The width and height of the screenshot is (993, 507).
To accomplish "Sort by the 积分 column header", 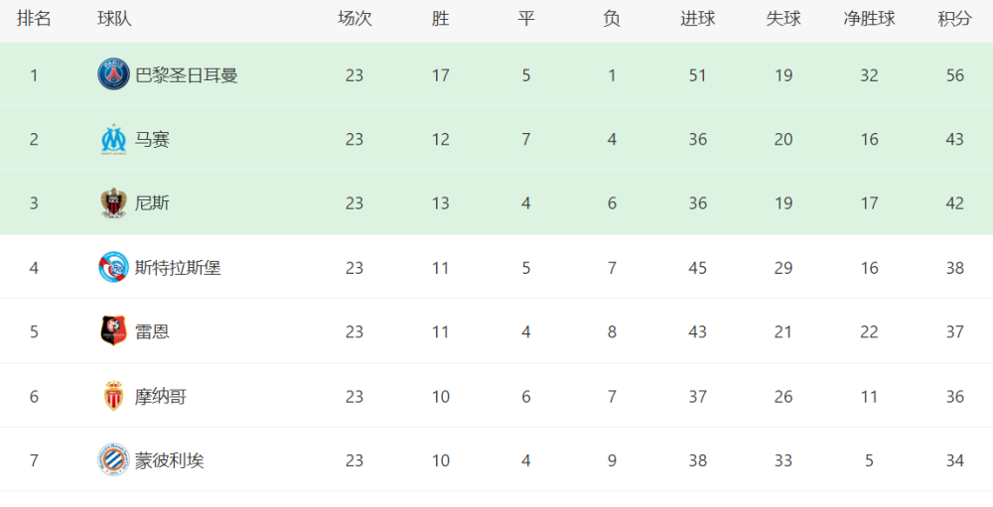I will coord(955,19).
